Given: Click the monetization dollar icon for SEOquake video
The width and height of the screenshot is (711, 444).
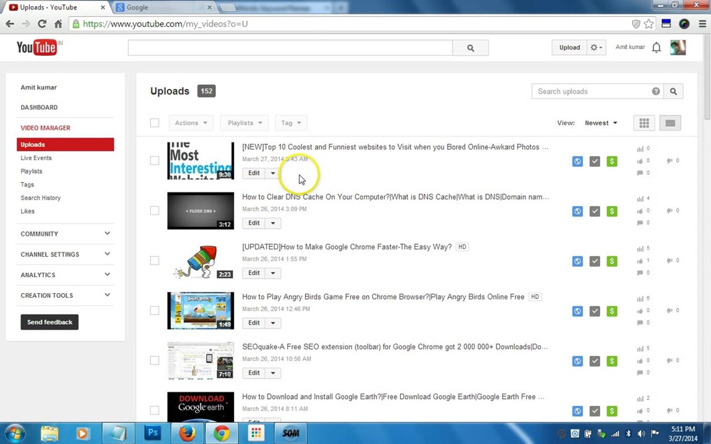Looking at the screenshot, I should click(612, 361).
